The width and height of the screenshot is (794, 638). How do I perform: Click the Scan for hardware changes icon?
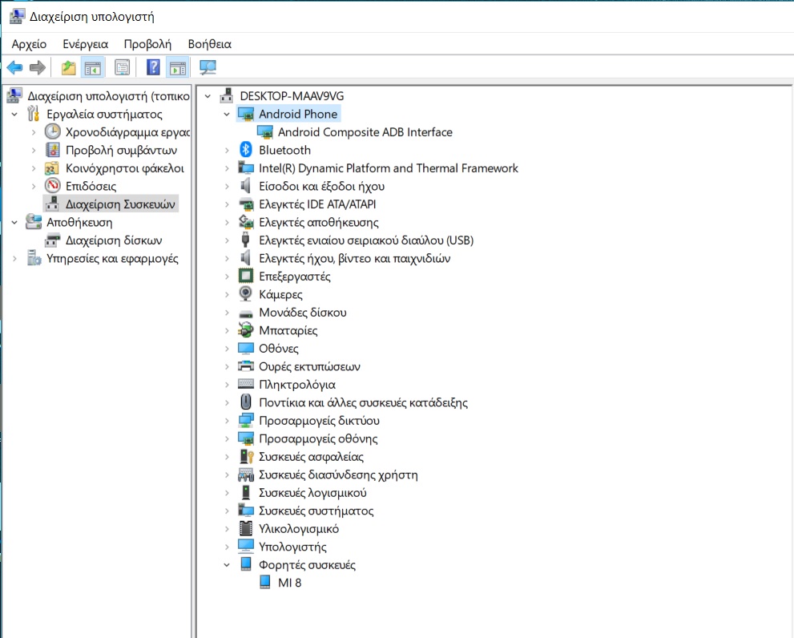tap(208, 68)
